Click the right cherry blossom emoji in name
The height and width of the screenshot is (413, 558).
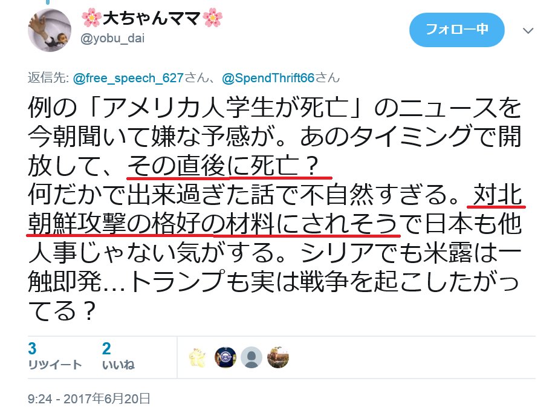[x=212, y=18]
